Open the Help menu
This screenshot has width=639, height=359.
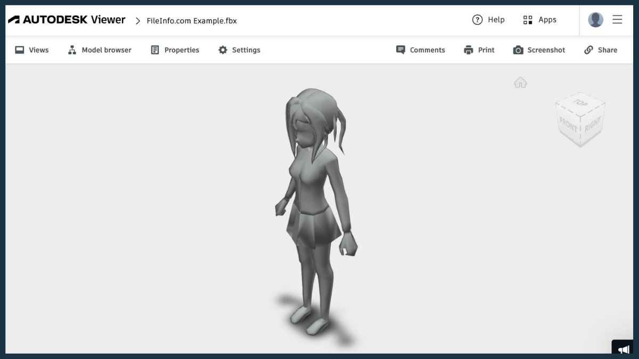(488, 20)
